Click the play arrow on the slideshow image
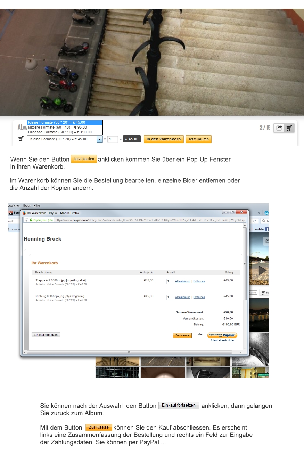Viewport: 304px width, 449px height. tap(263, 270)
